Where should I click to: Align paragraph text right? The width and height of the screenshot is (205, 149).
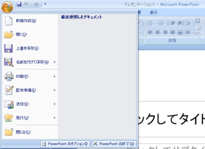coord(165,32)
